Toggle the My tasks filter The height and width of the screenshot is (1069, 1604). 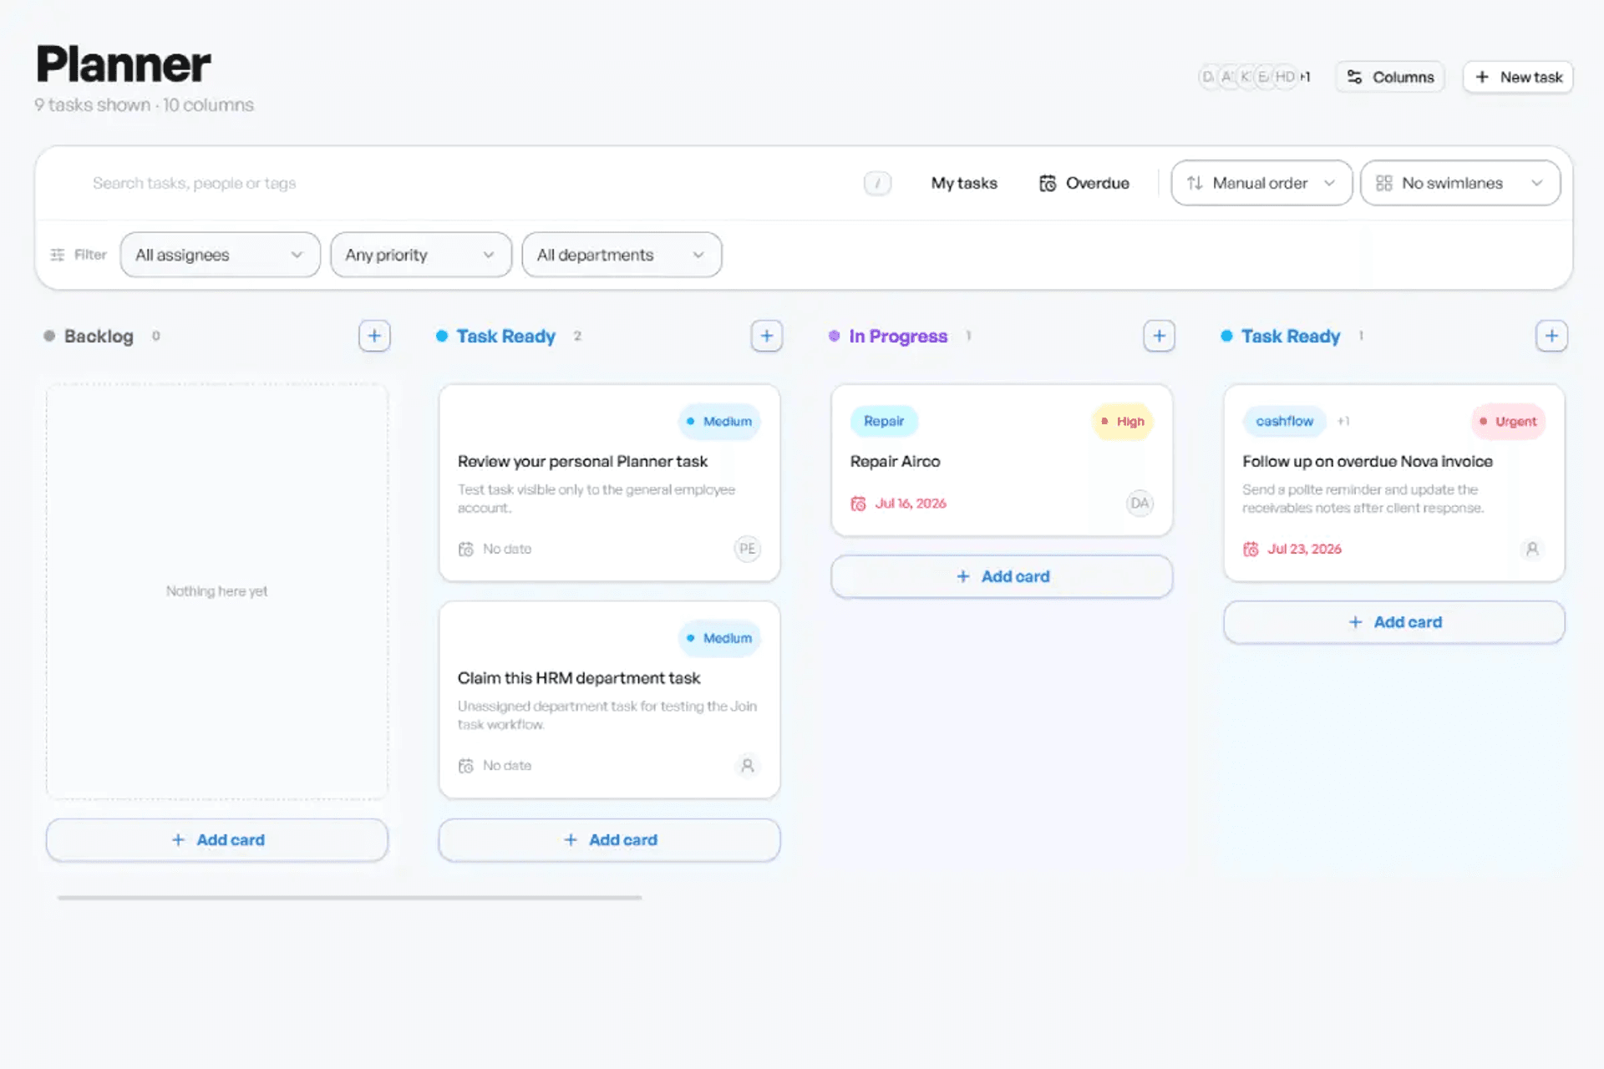point(964,183)
